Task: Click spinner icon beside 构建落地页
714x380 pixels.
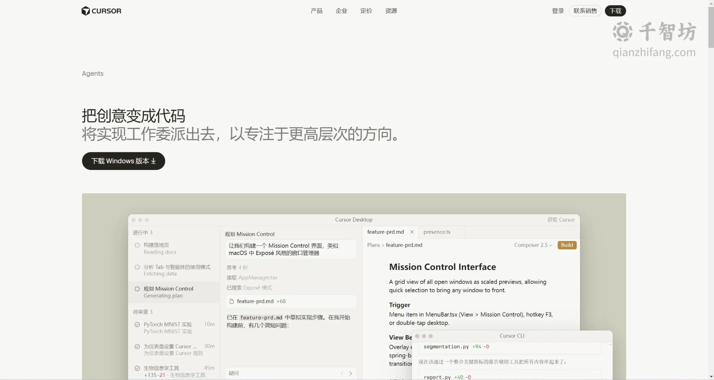Action: tap(137, 245)
